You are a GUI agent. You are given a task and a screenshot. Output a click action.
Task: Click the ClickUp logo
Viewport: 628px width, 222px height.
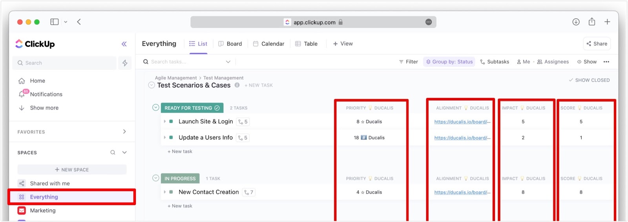coord(35,44)
